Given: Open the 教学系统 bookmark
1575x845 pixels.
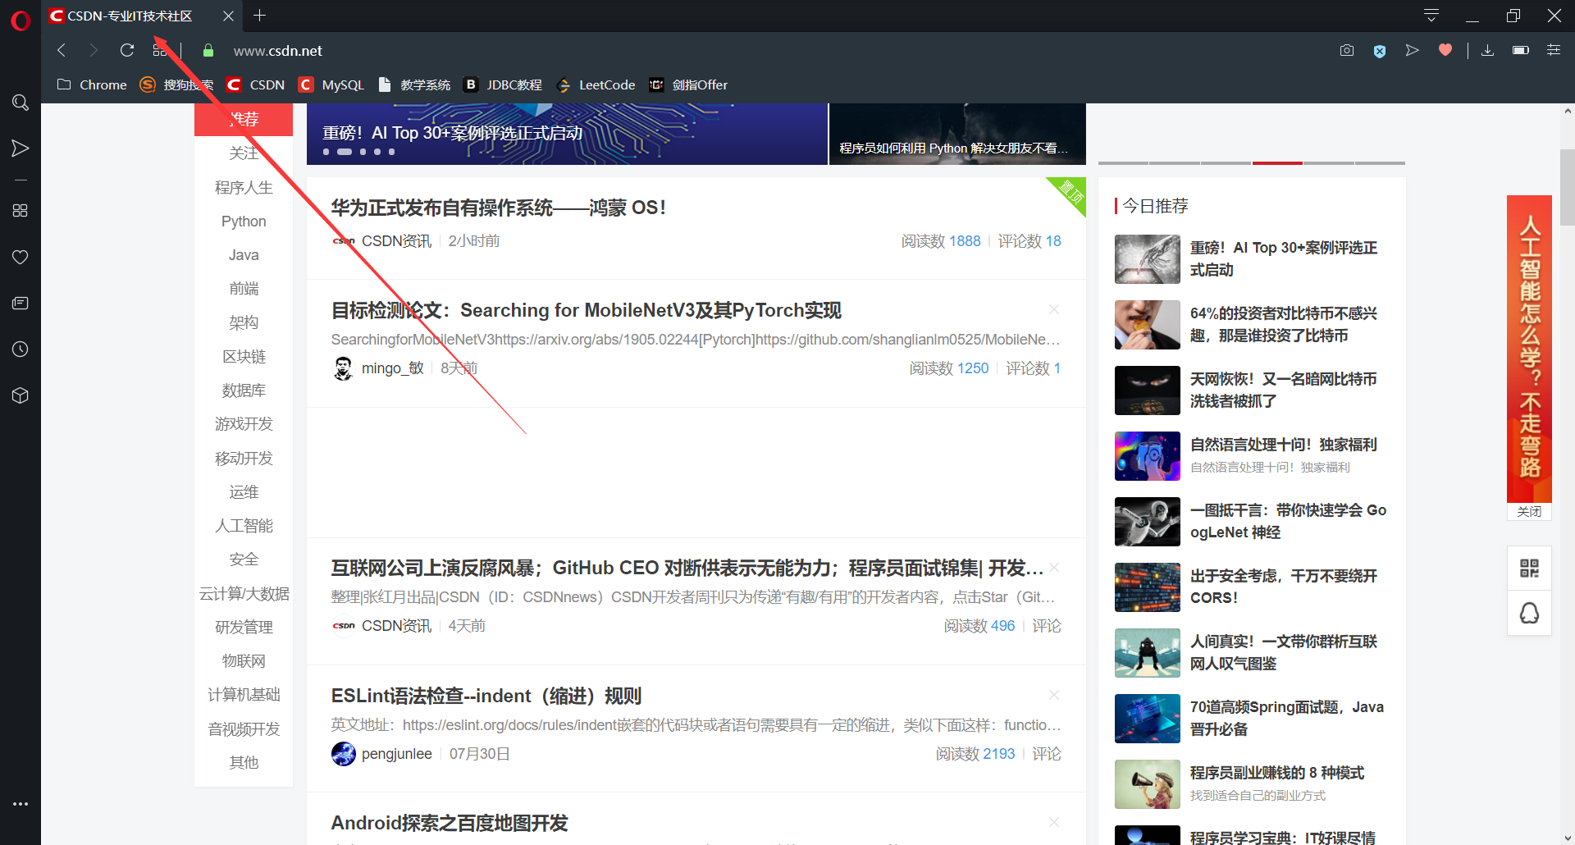Looking at the screenshot, I should point(414,84).
